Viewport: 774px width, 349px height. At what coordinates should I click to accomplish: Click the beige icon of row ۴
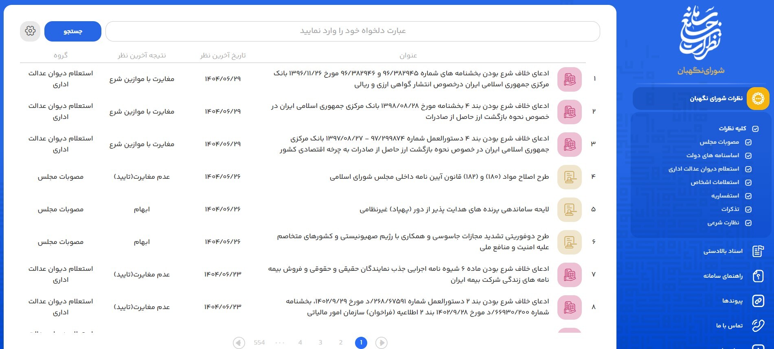570,177
